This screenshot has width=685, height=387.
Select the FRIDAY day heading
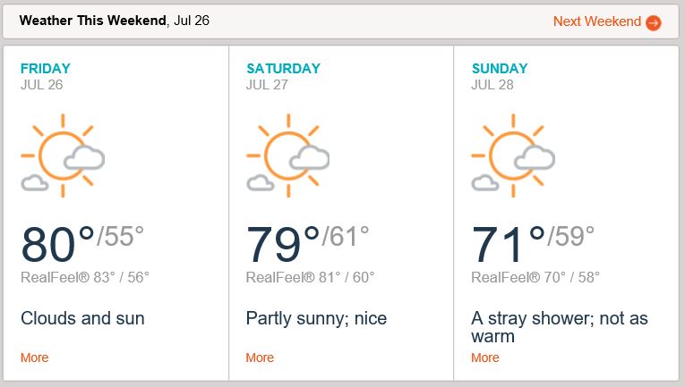(x=45, y=69)
